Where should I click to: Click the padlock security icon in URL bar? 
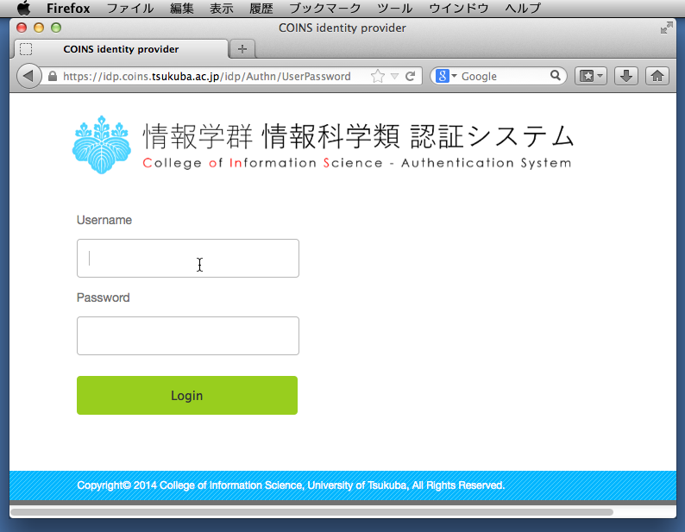tap(53, 76)
